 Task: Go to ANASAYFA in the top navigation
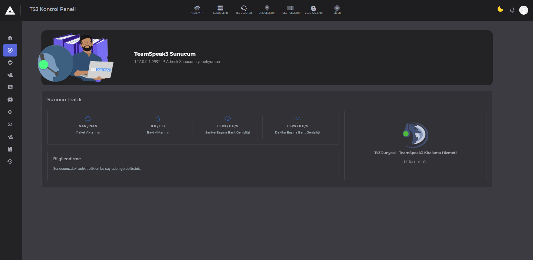197,10
